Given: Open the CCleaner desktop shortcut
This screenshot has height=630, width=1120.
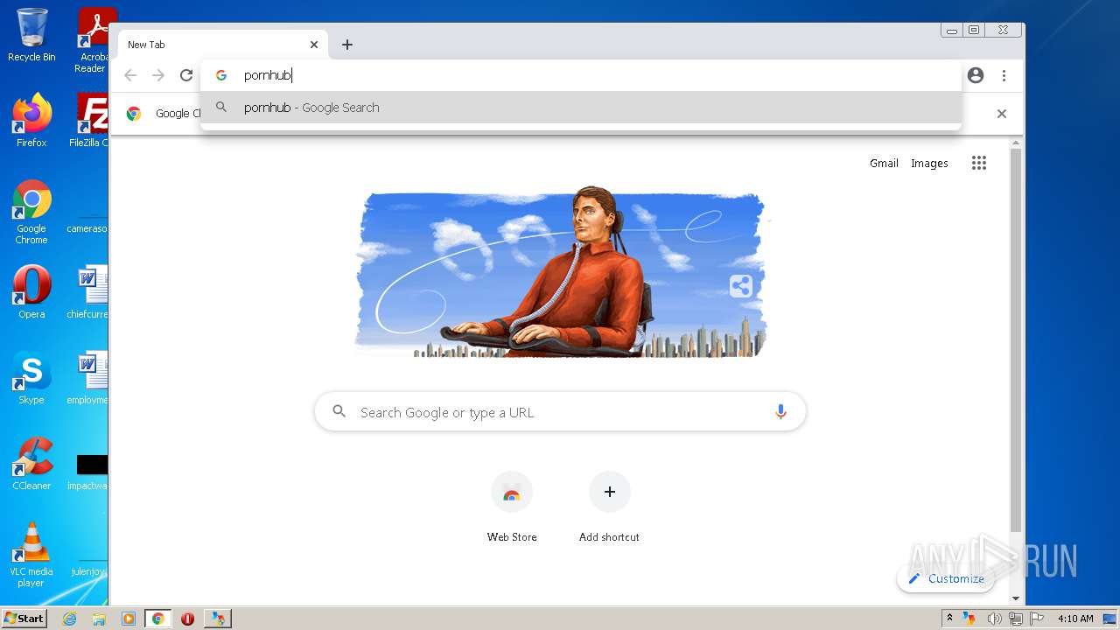Looking at the screenshot, I should click(x=31, y=464).
